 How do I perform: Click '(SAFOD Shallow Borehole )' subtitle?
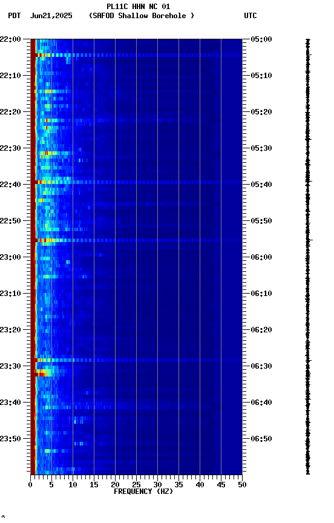pos(142,16)
